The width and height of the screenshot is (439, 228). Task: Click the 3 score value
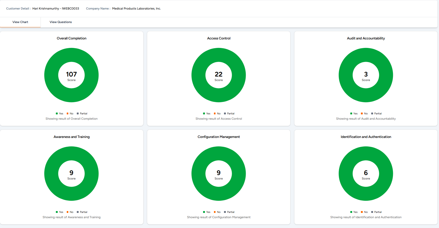click(x=366, y=74)
